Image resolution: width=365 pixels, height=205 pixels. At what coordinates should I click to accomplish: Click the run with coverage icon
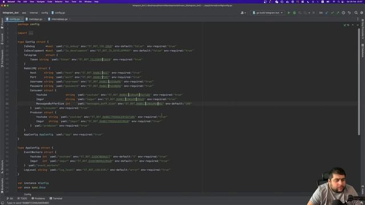point(300,13)
